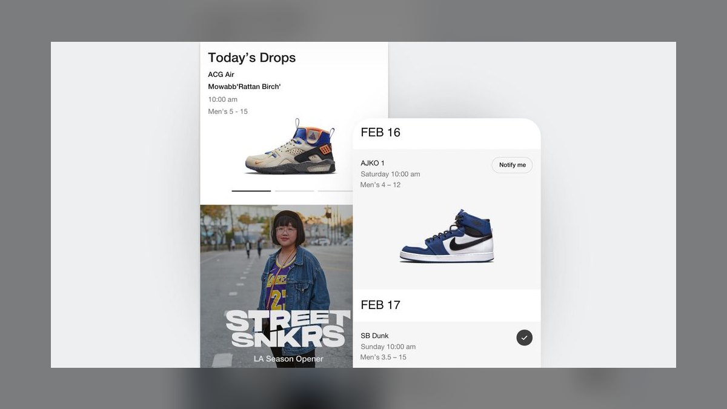Click the Notify me button for AJKO 1

coord(512,165)
